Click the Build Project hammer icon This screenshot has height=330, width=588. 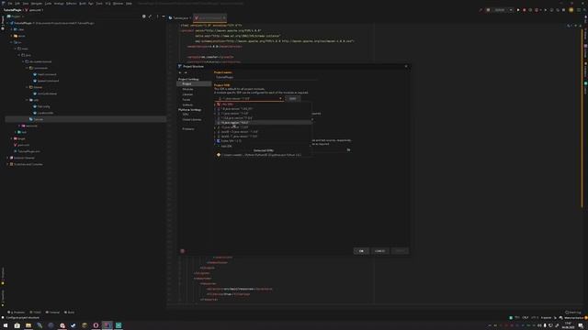(x=481, y=10)
